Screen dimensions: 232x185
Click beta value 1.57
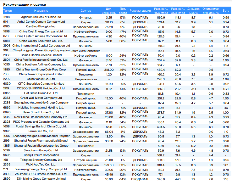coord(226,108)
